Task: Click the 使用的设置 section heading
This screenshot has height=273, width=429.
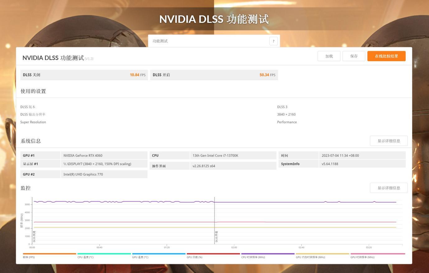Action: pos(33,91)
